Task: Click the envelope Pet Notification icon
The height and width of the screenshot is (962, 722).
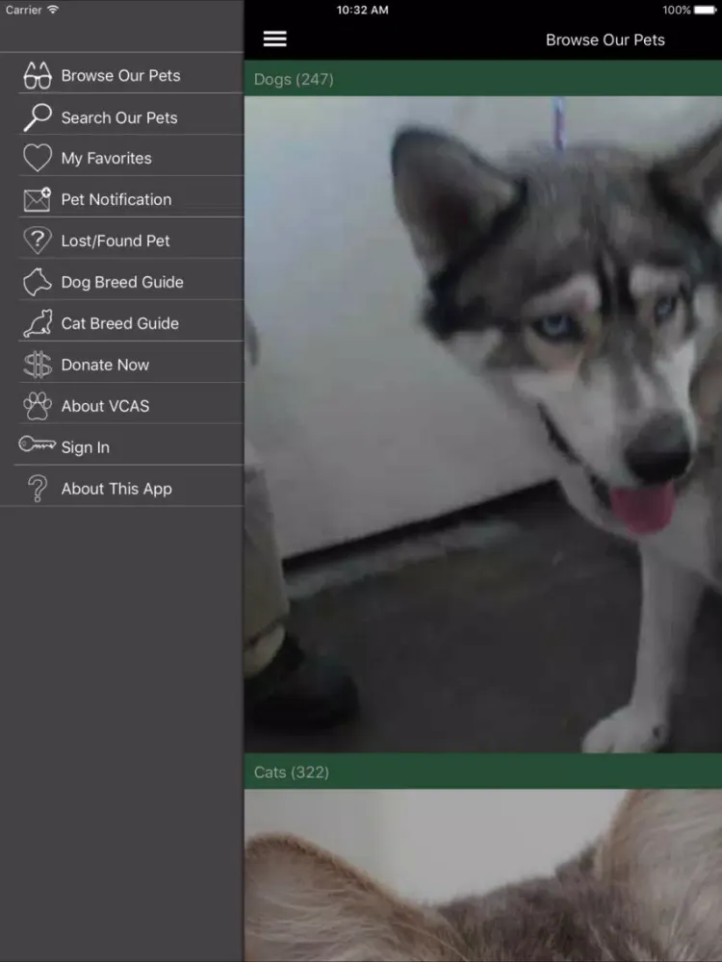Action: click(x=38, y=199)
